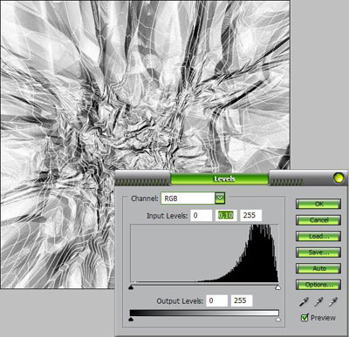Click the output white slider handle

(x=278, y=319)
